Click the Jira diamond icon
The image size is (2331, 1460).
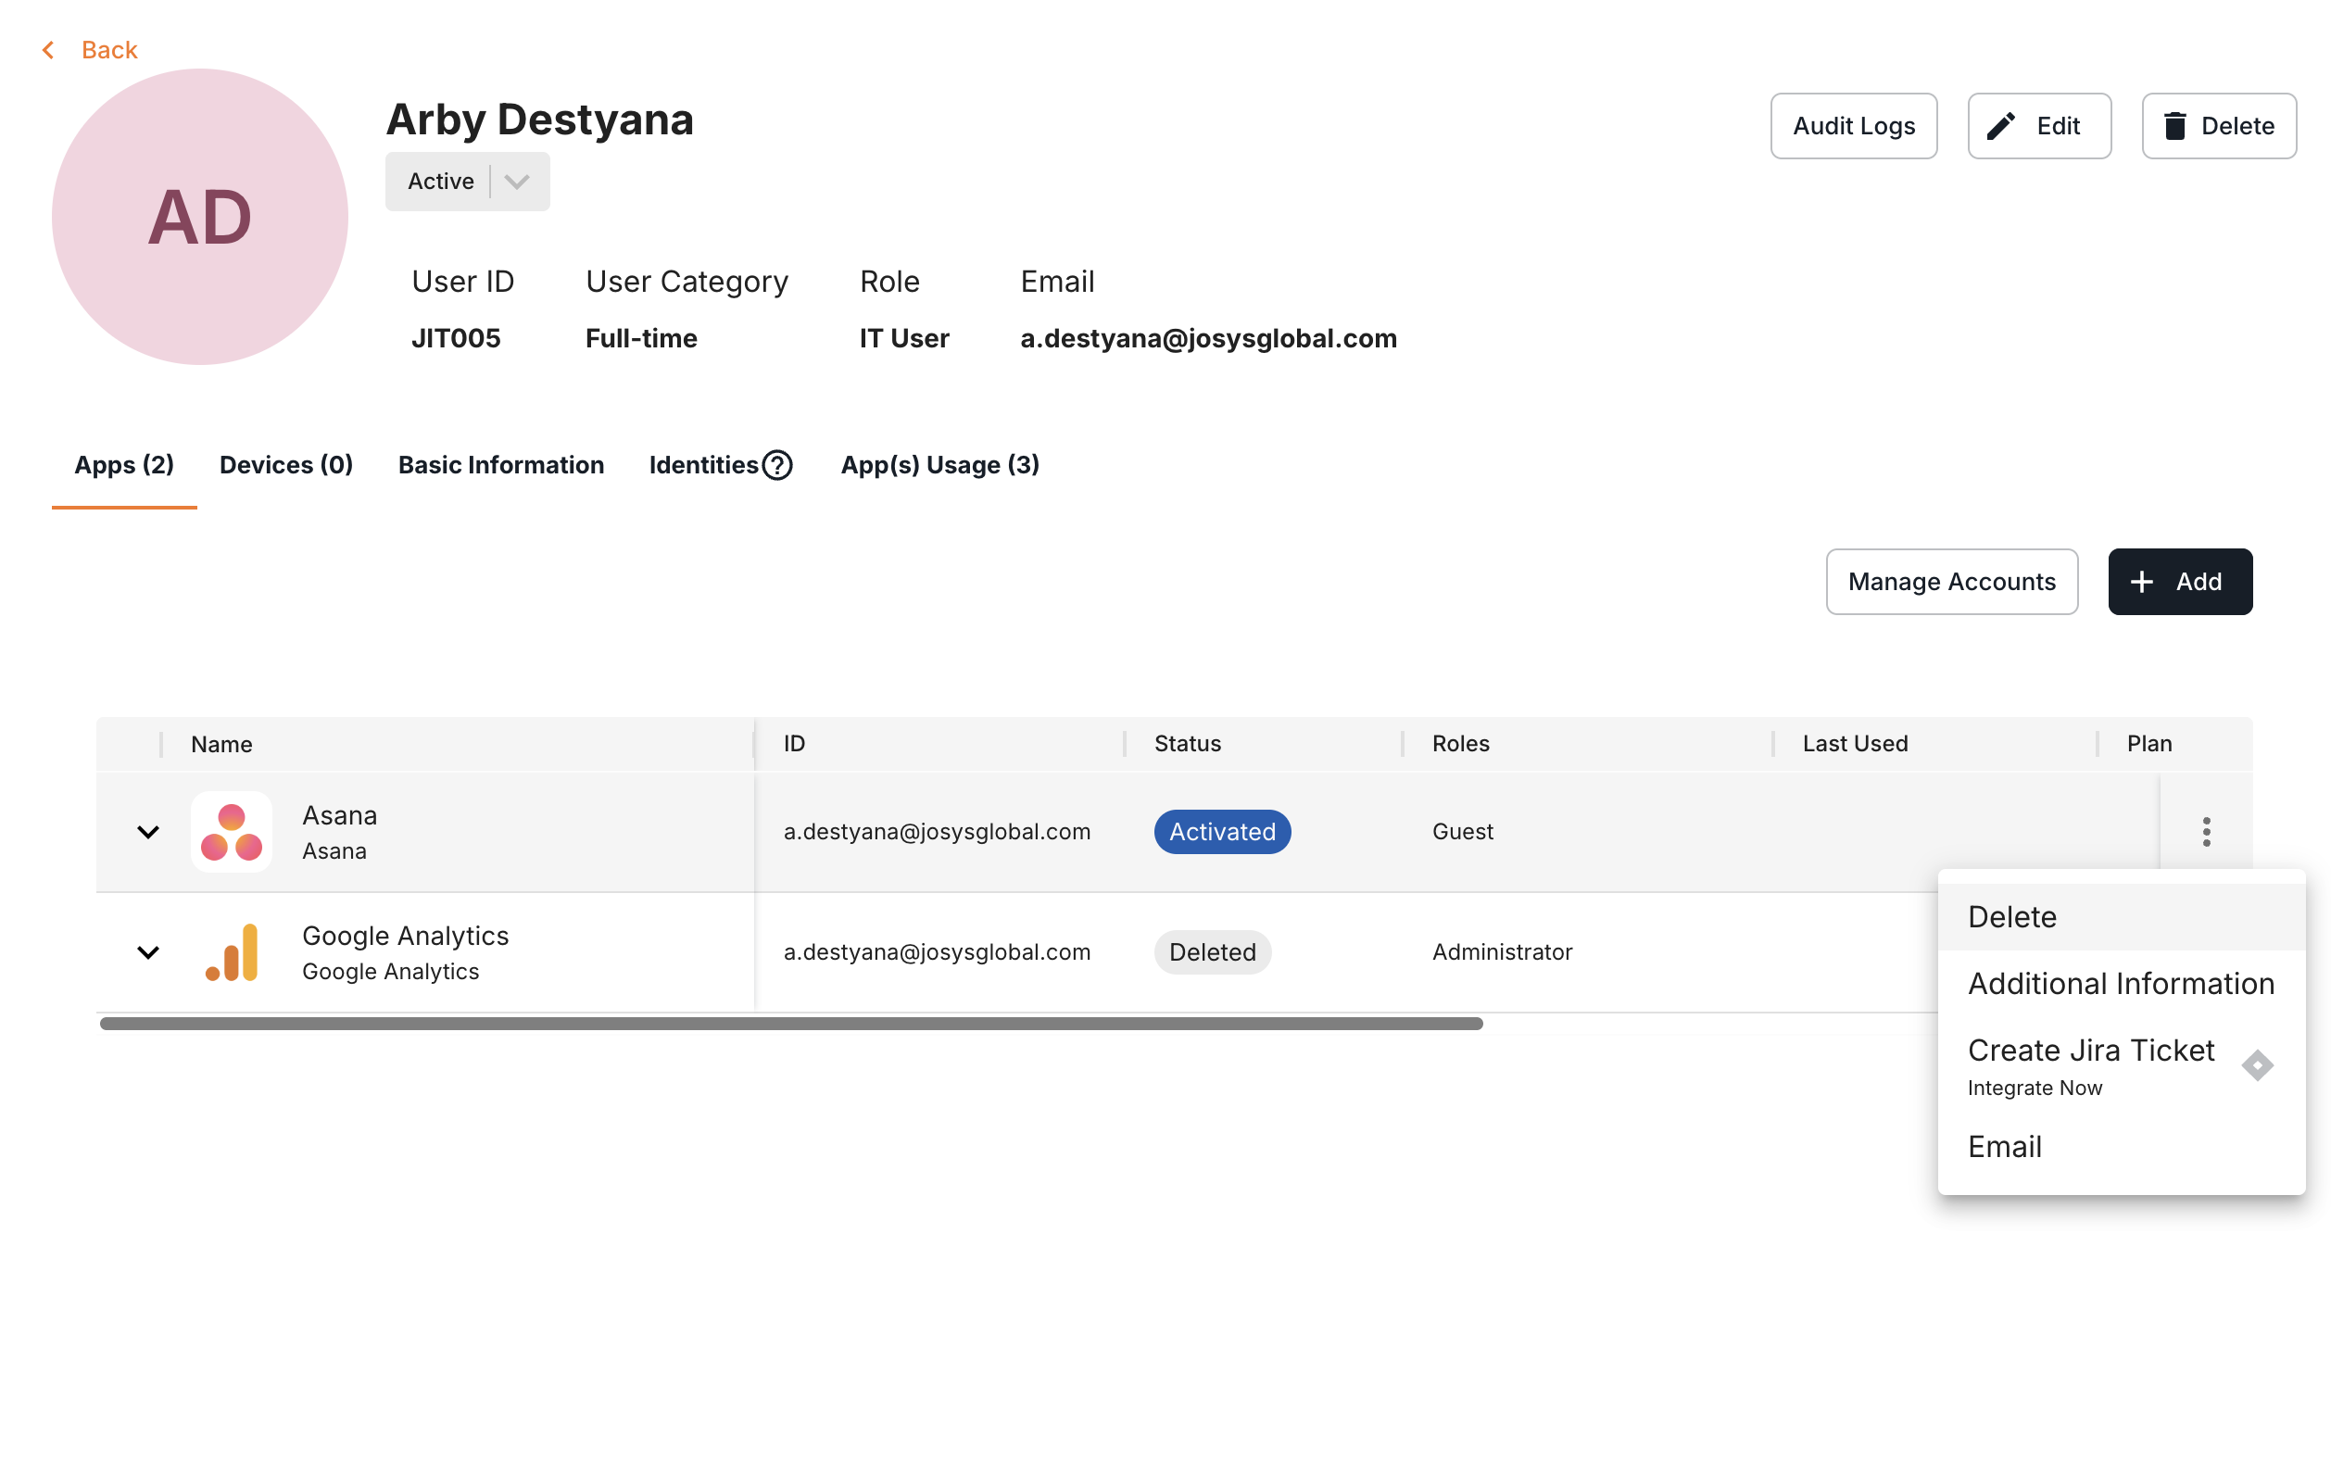[x=2257, y=1065]
